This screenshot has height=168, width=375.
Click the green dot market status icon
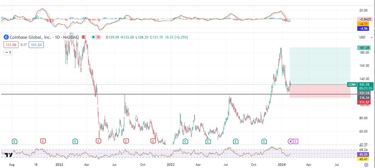click(x=93, y=37)
